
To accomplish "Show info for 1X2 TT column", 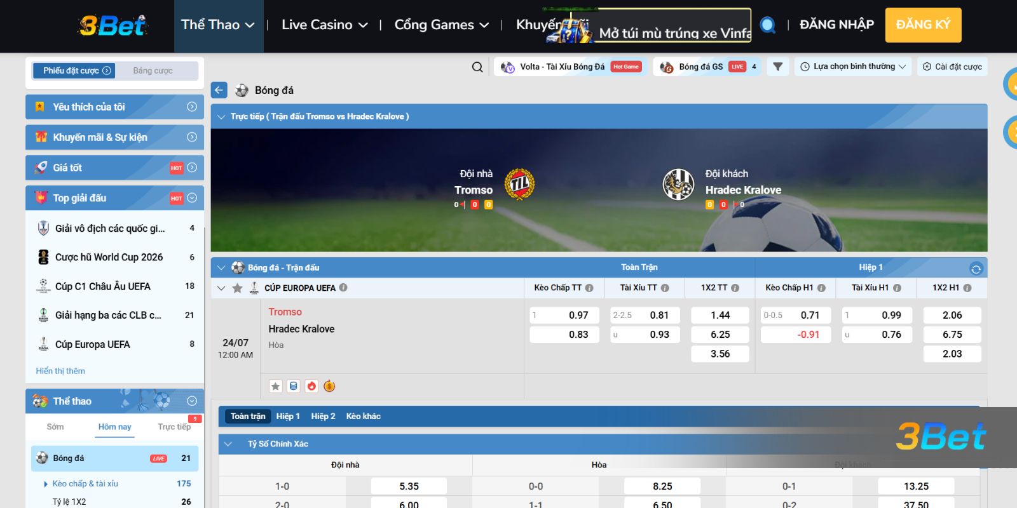I will [x=735, y=288].
